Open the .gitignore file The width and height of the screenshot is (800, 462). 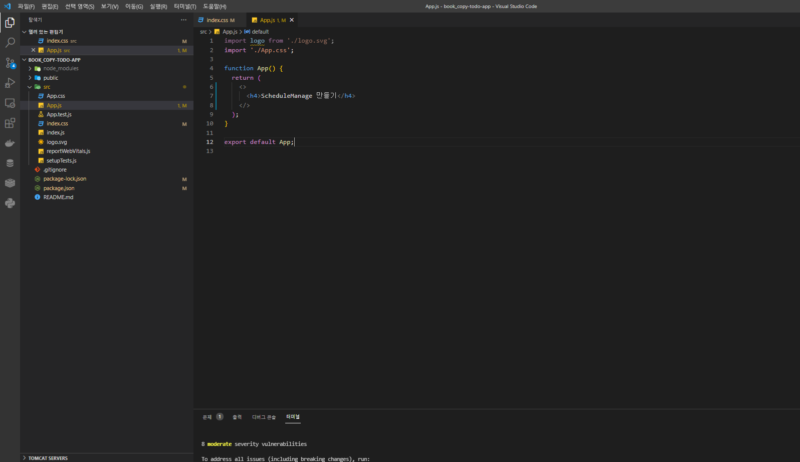107,170
